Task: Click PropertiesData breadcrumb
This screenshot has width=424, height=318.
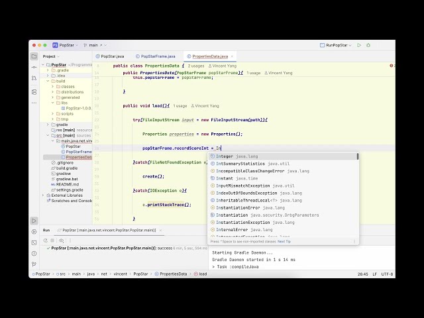Action: point(171,274)
